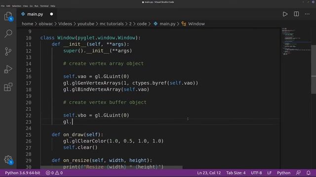
Task: Click the Python icon beside main.py in breadcrumb
Action: click(x=156, y=24)
